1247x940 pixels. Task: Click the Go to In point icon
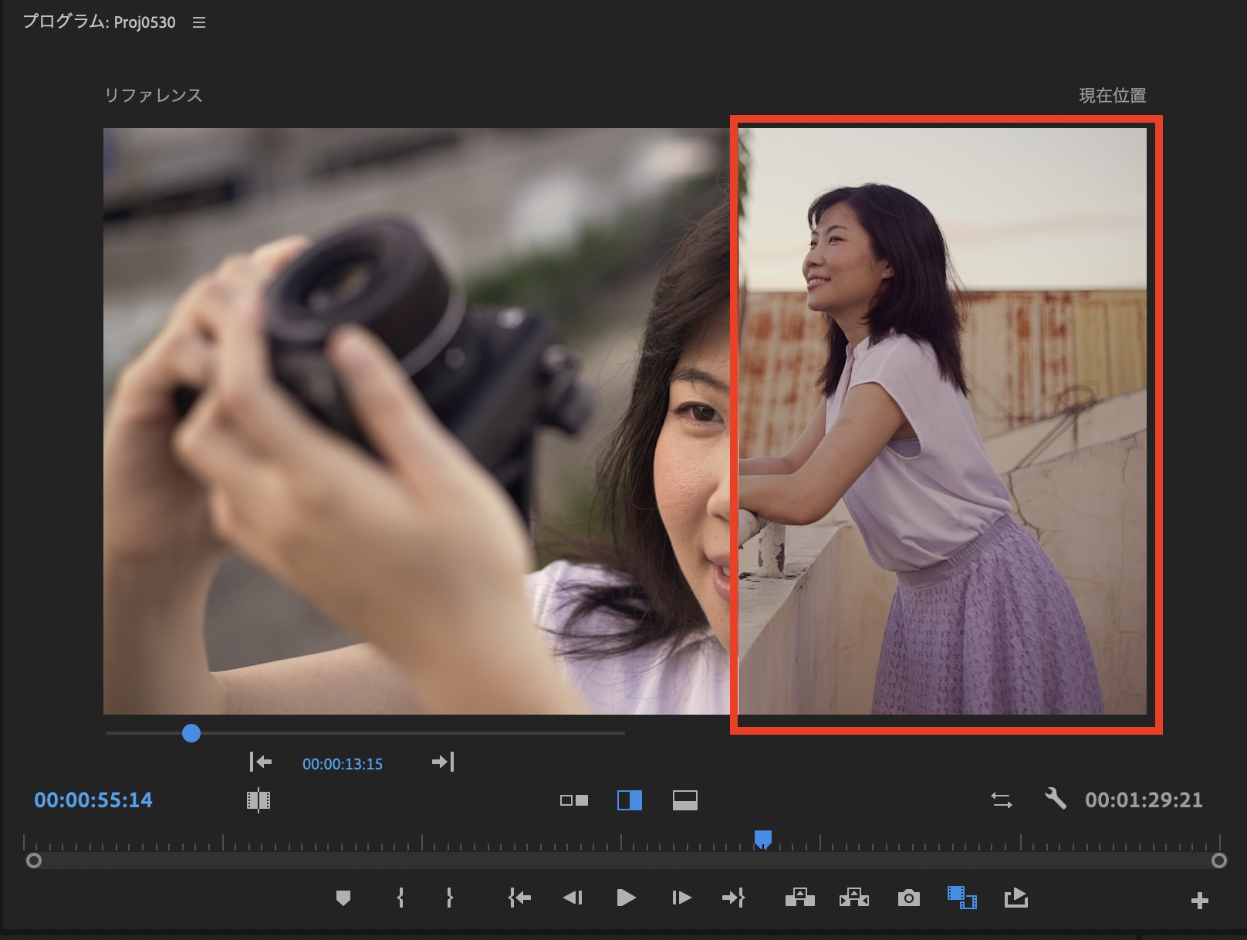(519, 898)
